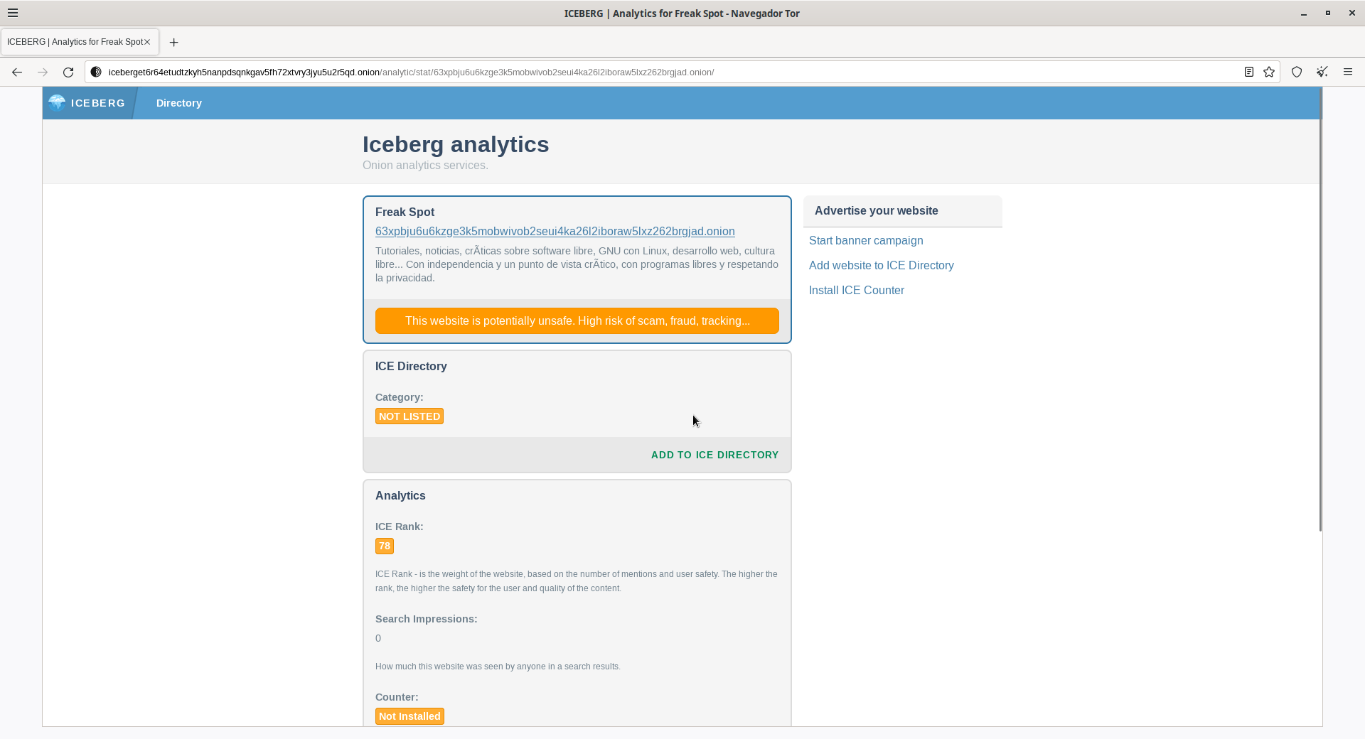The height and width of the screenshot is (739, 1365).
Task: Click the Not Installed counter badge
Action: coord(409,716)
